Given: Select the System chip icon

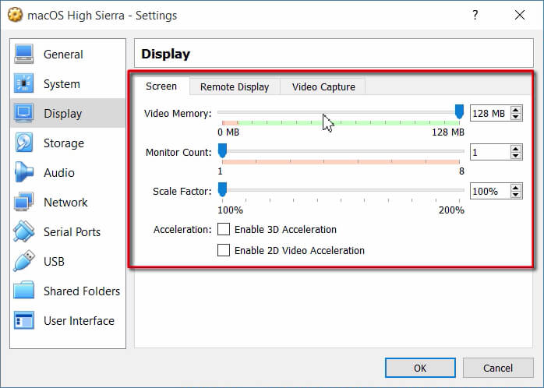Looking at the screenshot, I should [x=24, y=84].
